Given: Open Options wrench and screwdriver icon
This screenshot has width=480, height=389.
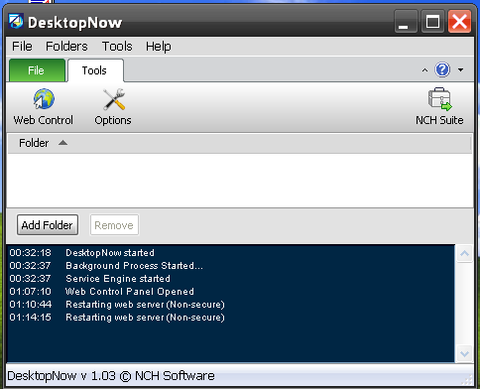Looking at the screenshot, I should [x=113, y=99].
